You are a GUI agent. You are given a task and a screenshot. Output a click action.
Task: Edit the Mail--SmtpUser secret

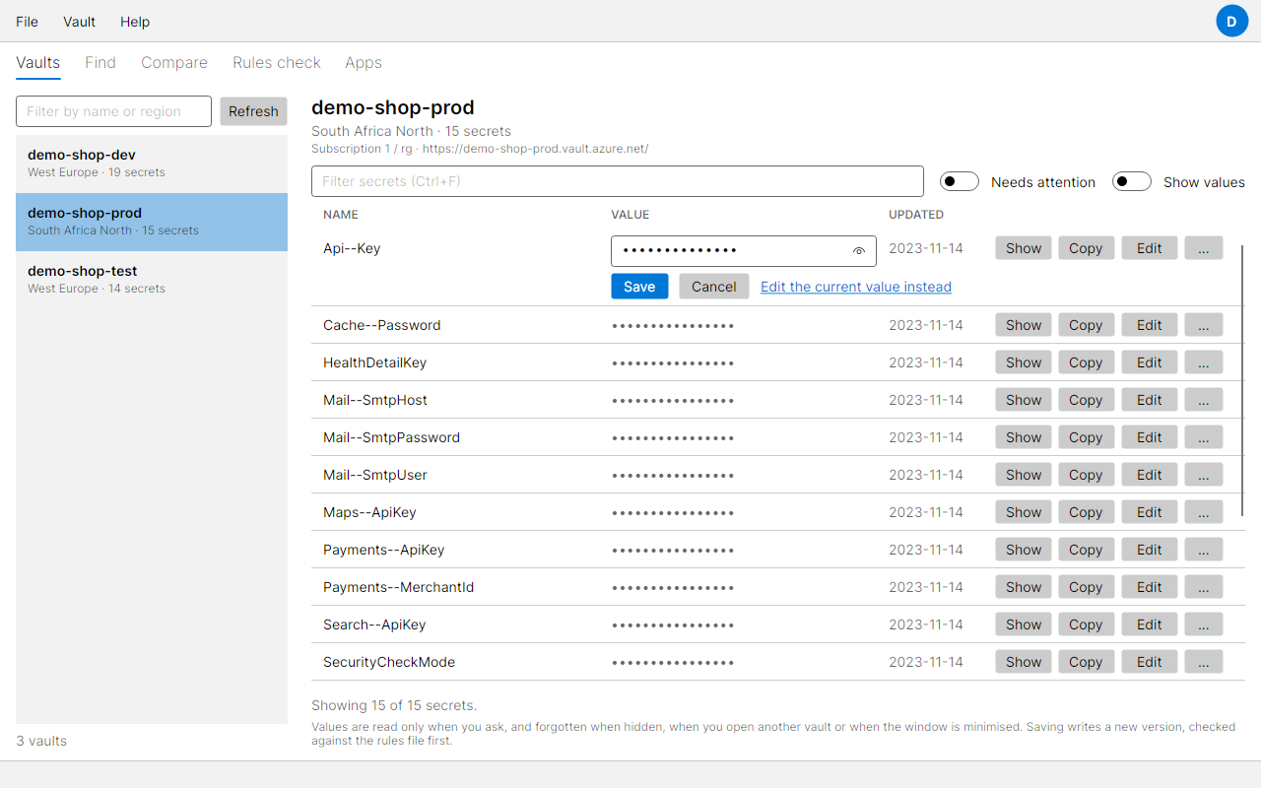tap(1150, 475)
